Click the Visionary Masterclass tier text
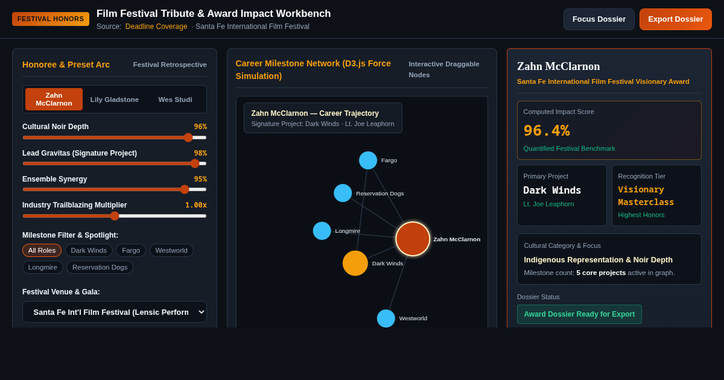This screenshot has height=380, width=724. [646, 196]
